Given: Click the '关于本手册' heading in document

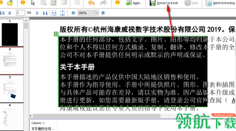Looking at the screenshot, I should point(77,67).
